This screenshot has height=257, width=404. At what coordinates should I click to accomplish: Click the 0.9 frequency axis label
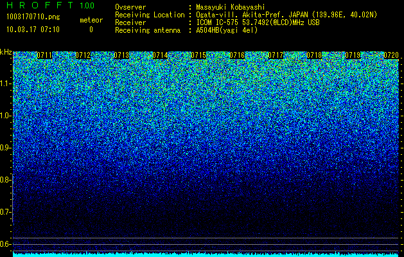click(5, 148)
